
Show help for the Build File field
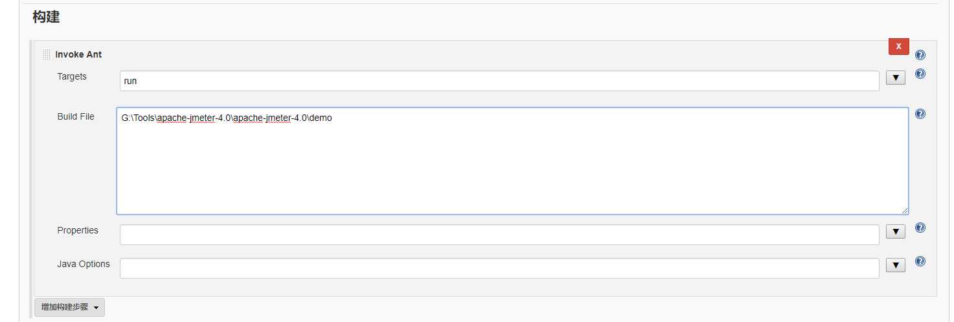(920, 114)
